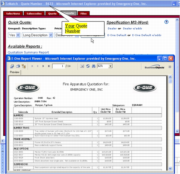Click scroll down arrow in Report Viewer
The height and width of the screenshot is (174, 180).
tap(170, 168)
